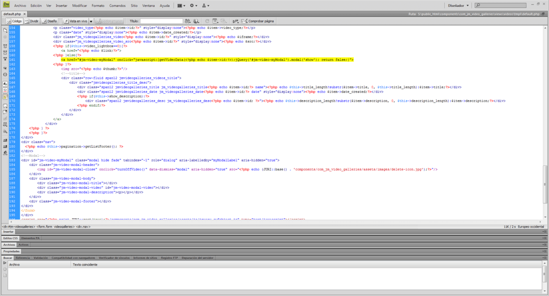Toggle line numbers in coding toolbar
This screenshot has height=296, width=549.
(x=5, y=84)
